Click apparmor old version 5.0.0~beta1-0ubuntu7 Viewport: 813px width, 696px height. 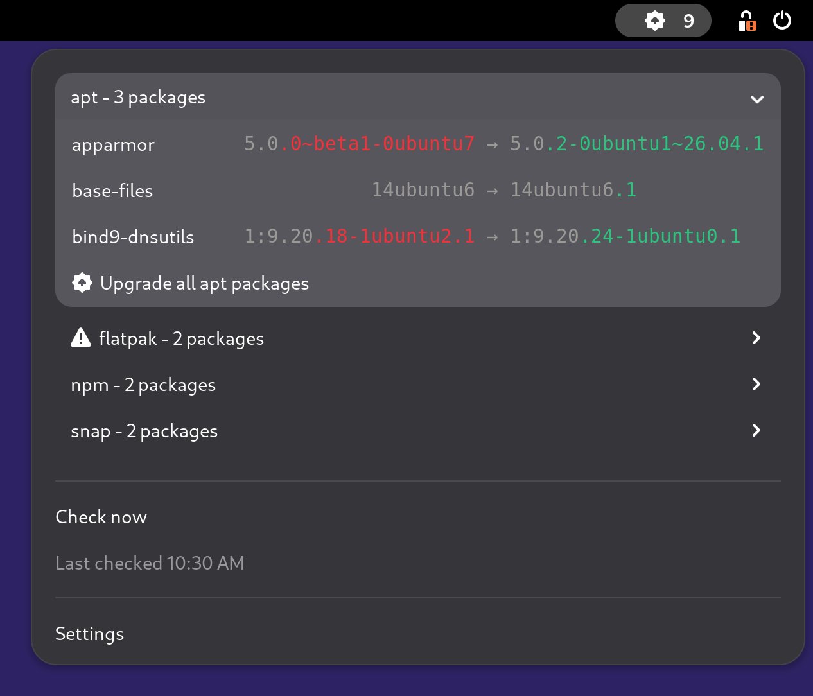pos(359,143)
